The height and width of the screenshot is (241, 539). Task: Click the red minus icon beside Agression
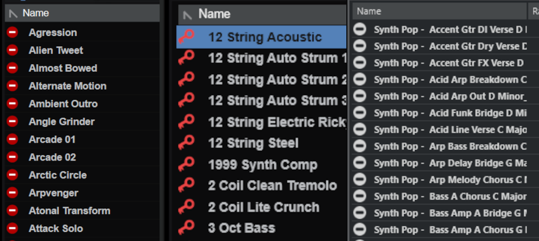[x=12, y=33]
